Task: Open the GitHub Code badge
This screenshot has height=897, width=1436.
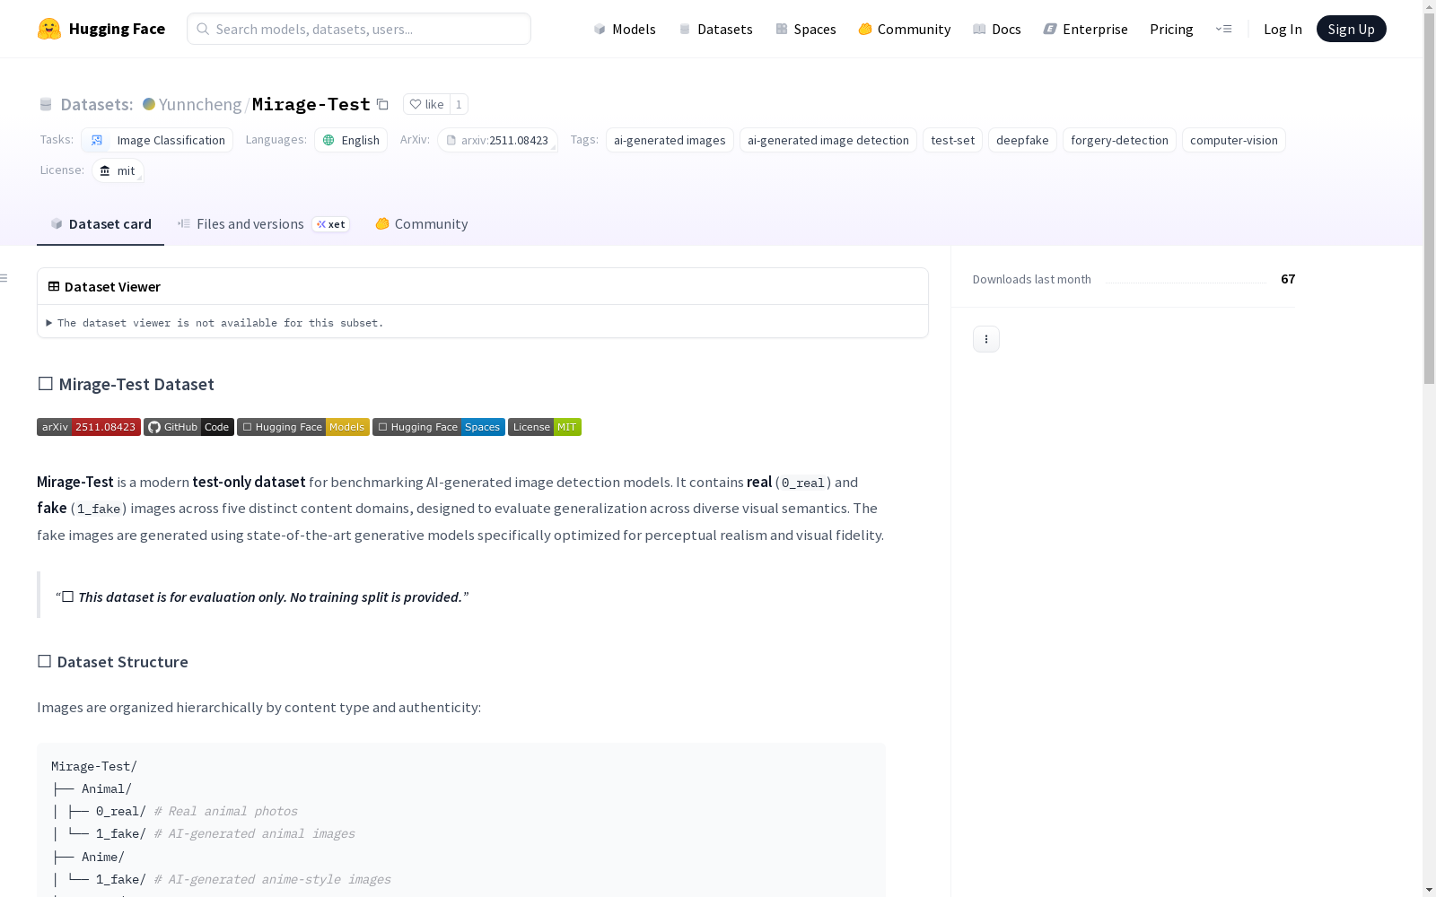Action: 188,427
